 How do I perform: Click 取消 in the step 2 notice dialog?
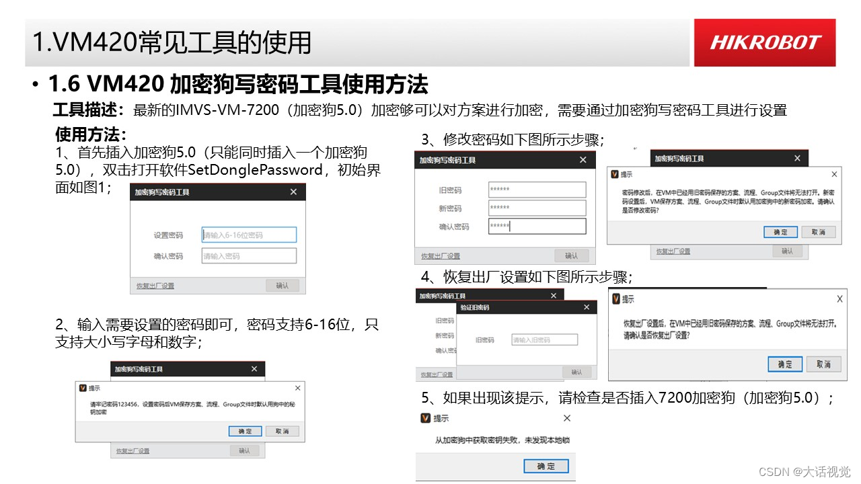point(284,431)
